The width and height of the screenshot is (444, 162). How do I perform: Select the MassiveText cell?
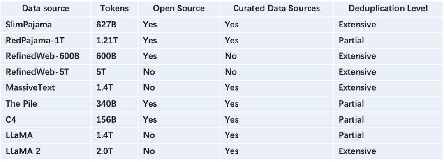30,88
